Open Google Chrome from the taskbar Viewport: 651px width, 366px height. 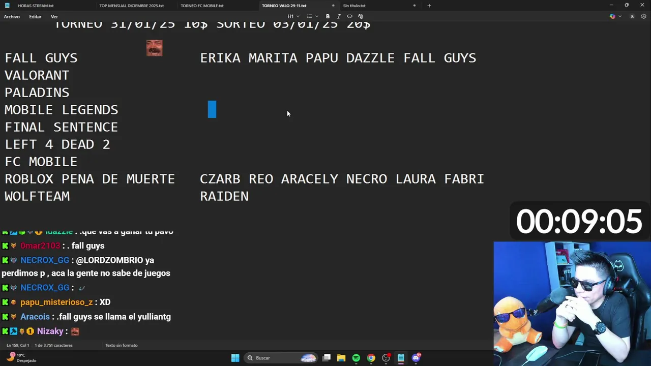tap(371, 358)
